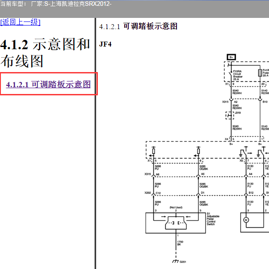Click the B10 connector pin label
Screen dimensions: 269x269
(x=265, y=102)
